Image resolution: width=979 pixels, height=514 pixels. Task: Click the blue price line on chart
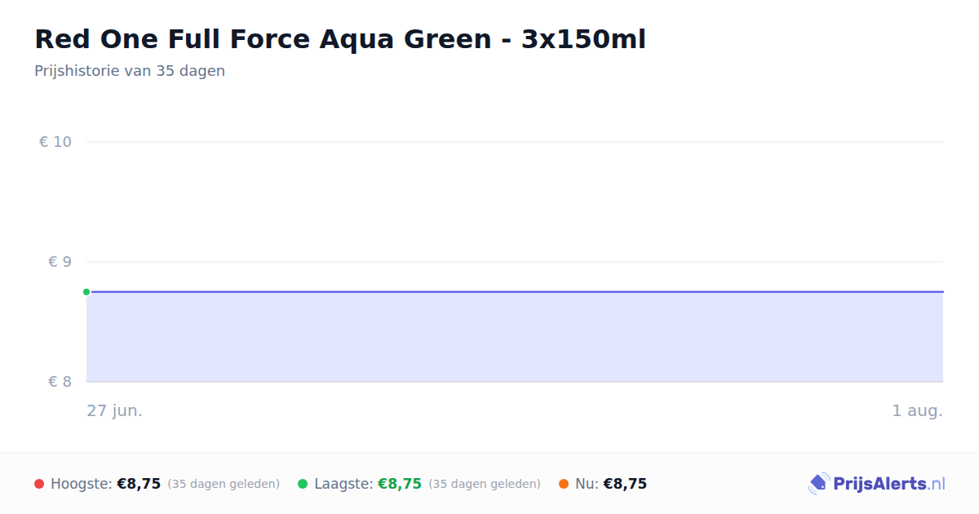coord(515,291)
